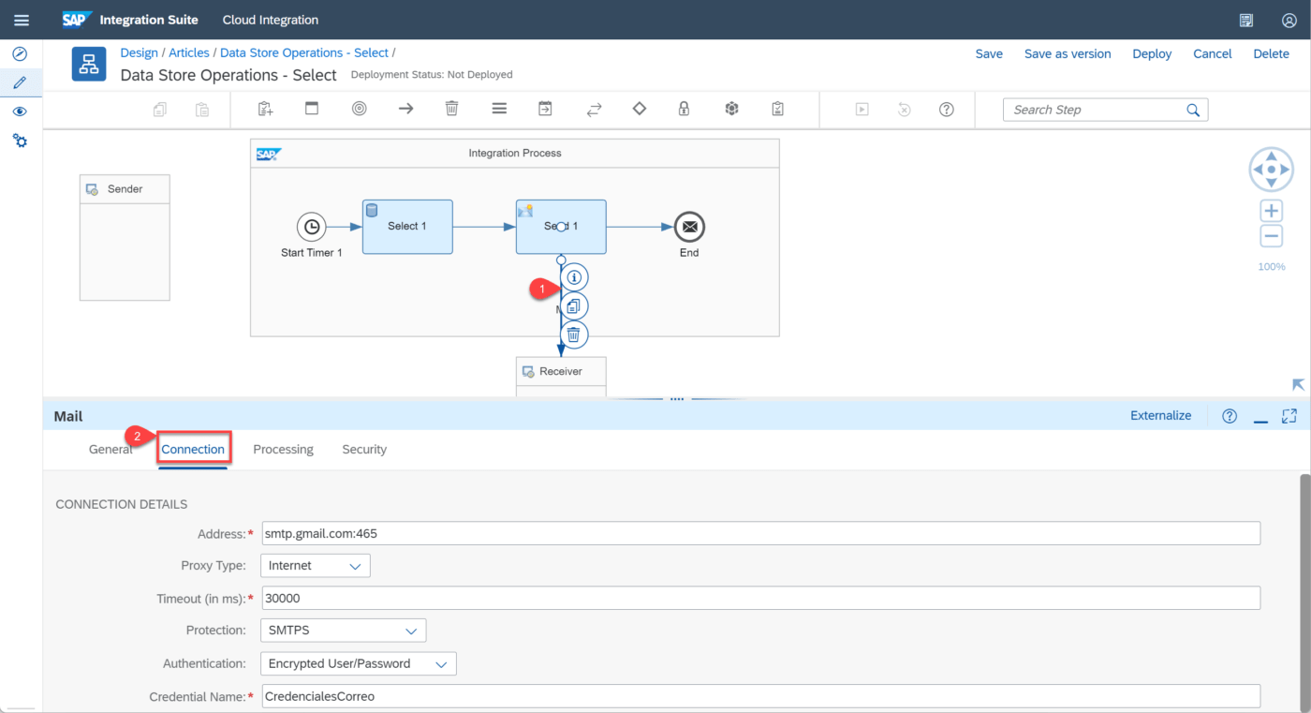
Task: Select the Participants palette icon
Action: coord(266,110)
